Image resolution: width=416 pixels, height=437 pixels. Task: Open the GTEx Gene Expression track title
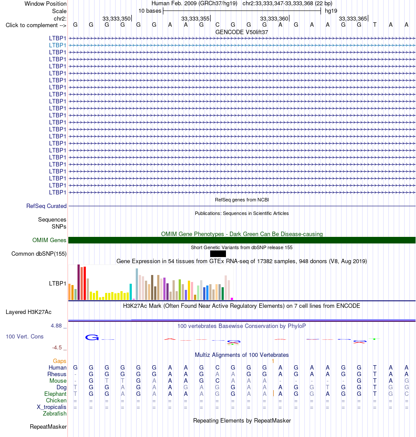point(242,261)
